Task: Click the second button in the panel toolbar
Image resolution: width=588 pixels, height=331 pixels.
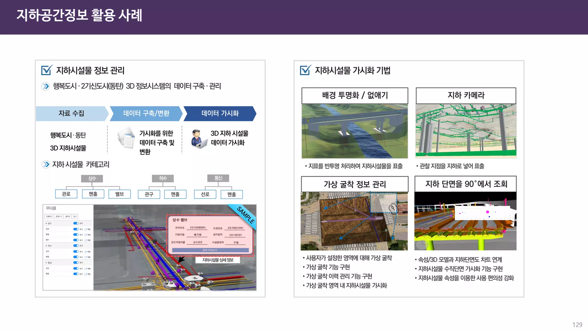Action: (x=59, y=216)
